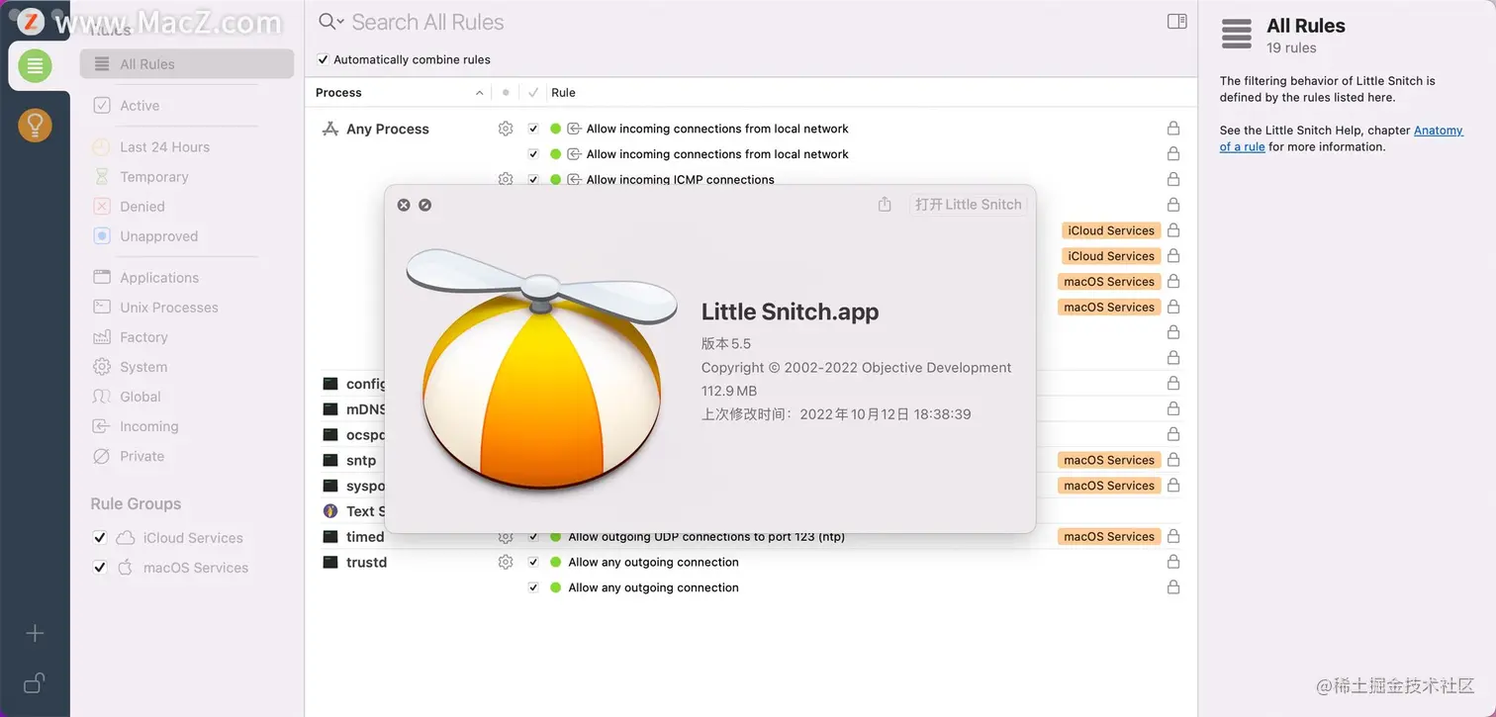
Task: Select the timed process name
Action: pyautogui.click(x=365, y=536)
